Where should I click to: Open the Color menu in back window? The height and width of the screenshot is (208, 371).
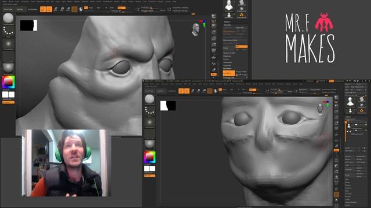tap(17, 2)
